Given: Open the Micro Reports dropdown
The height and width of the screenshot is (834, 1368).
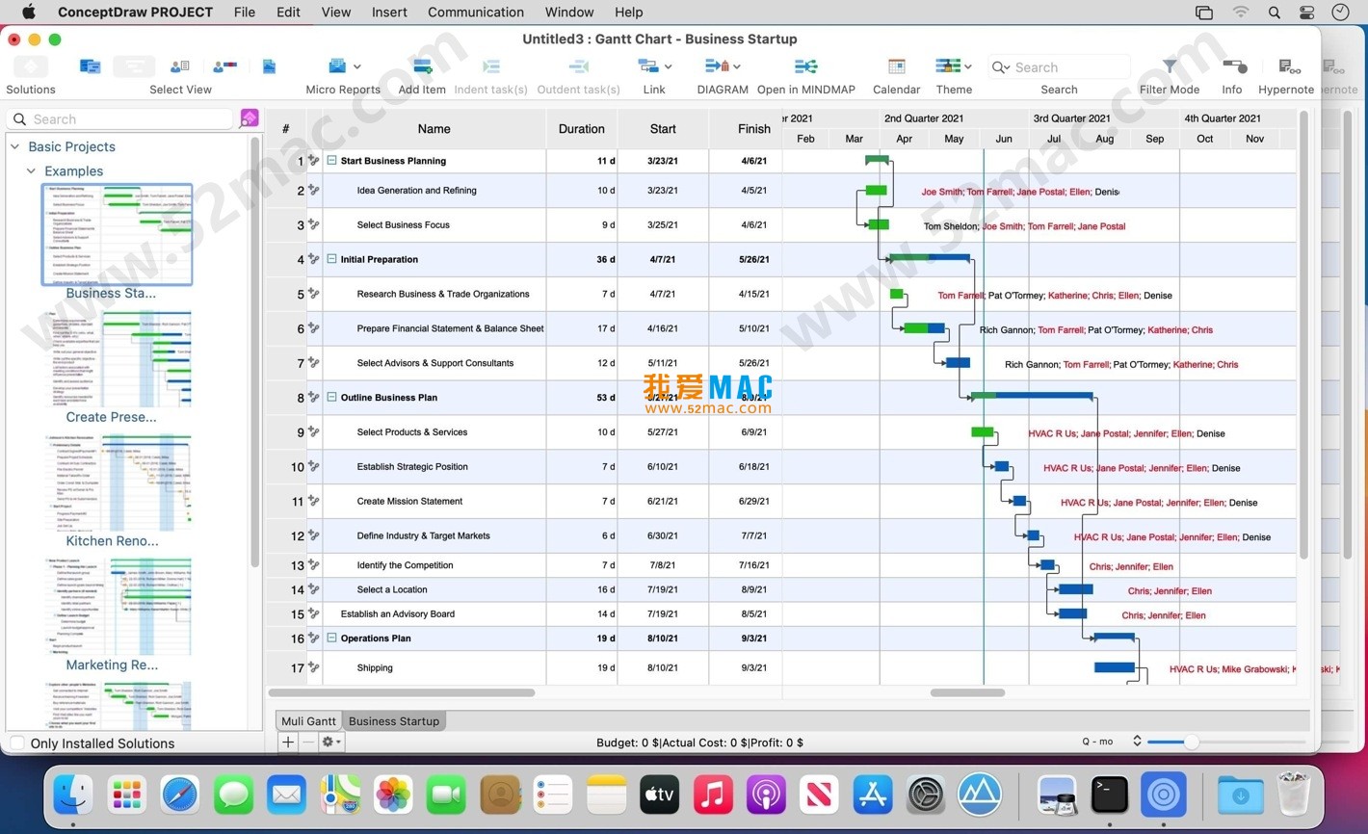Looking at the screenshot, I should click(x=357, y=66).
